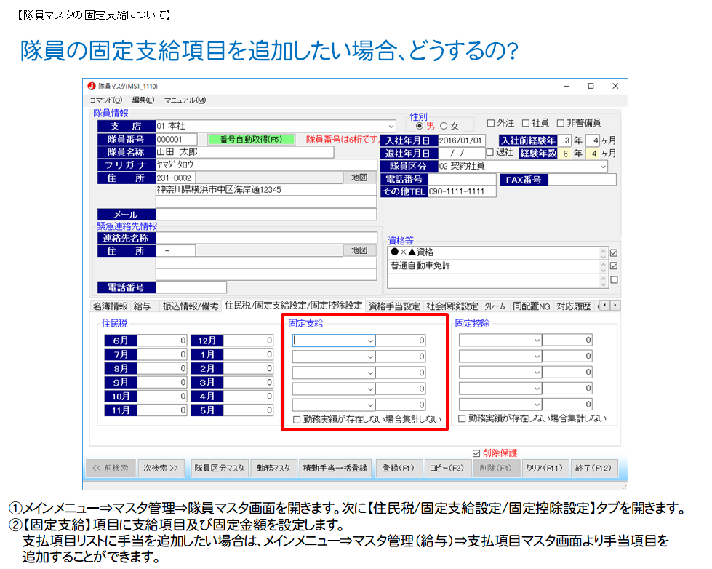Open first 固定支給 item dropdown

point(370,341)
